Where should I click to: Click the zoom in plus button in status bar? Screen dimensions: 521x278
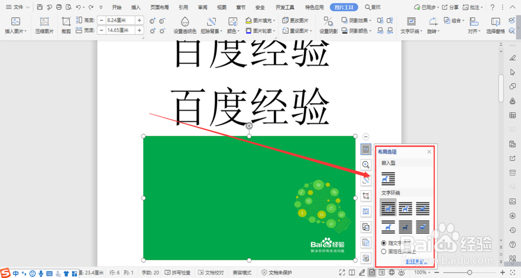coord(502,272)
